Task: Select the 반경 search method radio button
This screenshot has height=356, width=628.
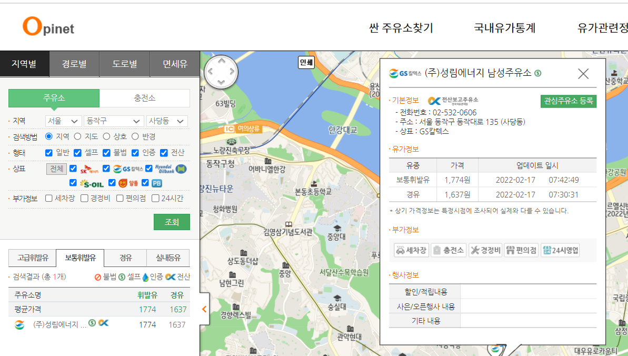Action: click(135, 136)
